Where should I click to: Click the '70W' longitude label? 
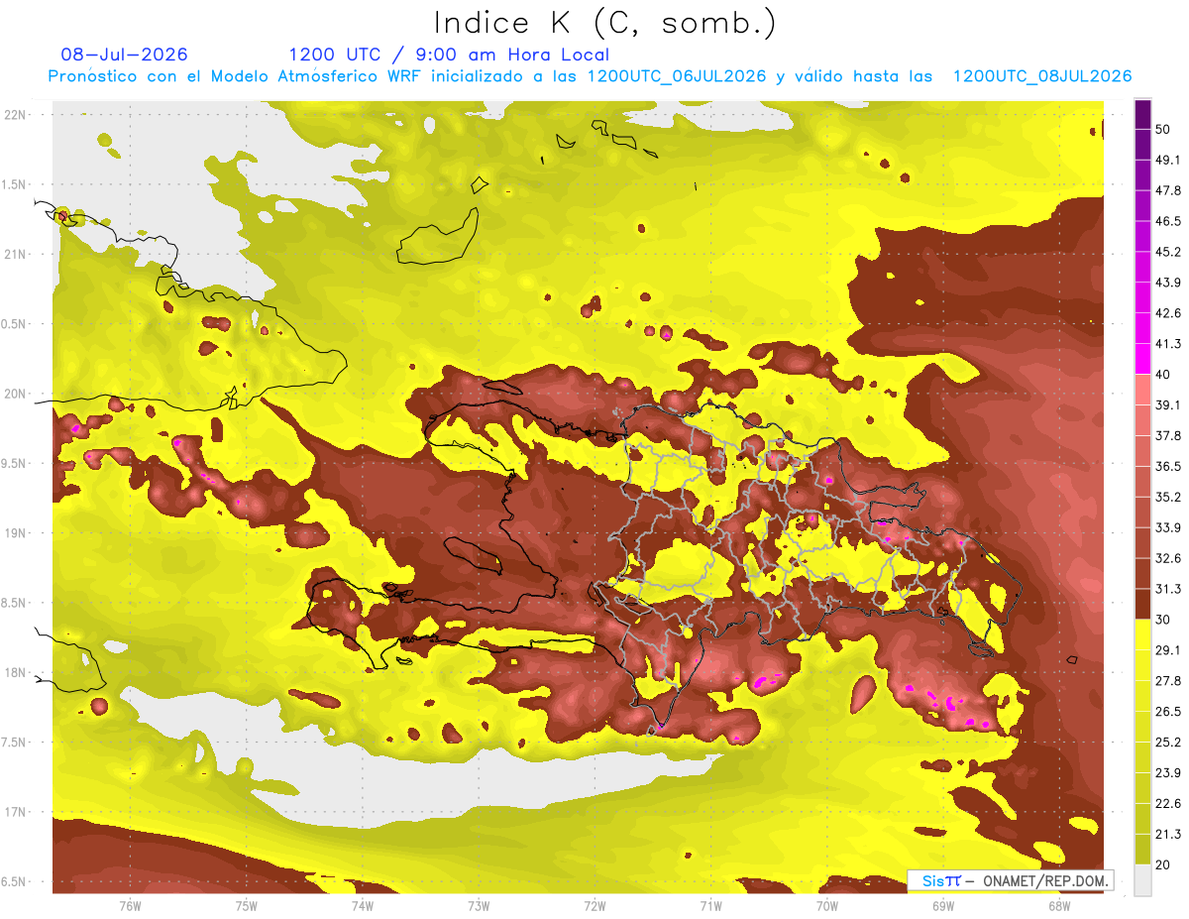point(827,905)
